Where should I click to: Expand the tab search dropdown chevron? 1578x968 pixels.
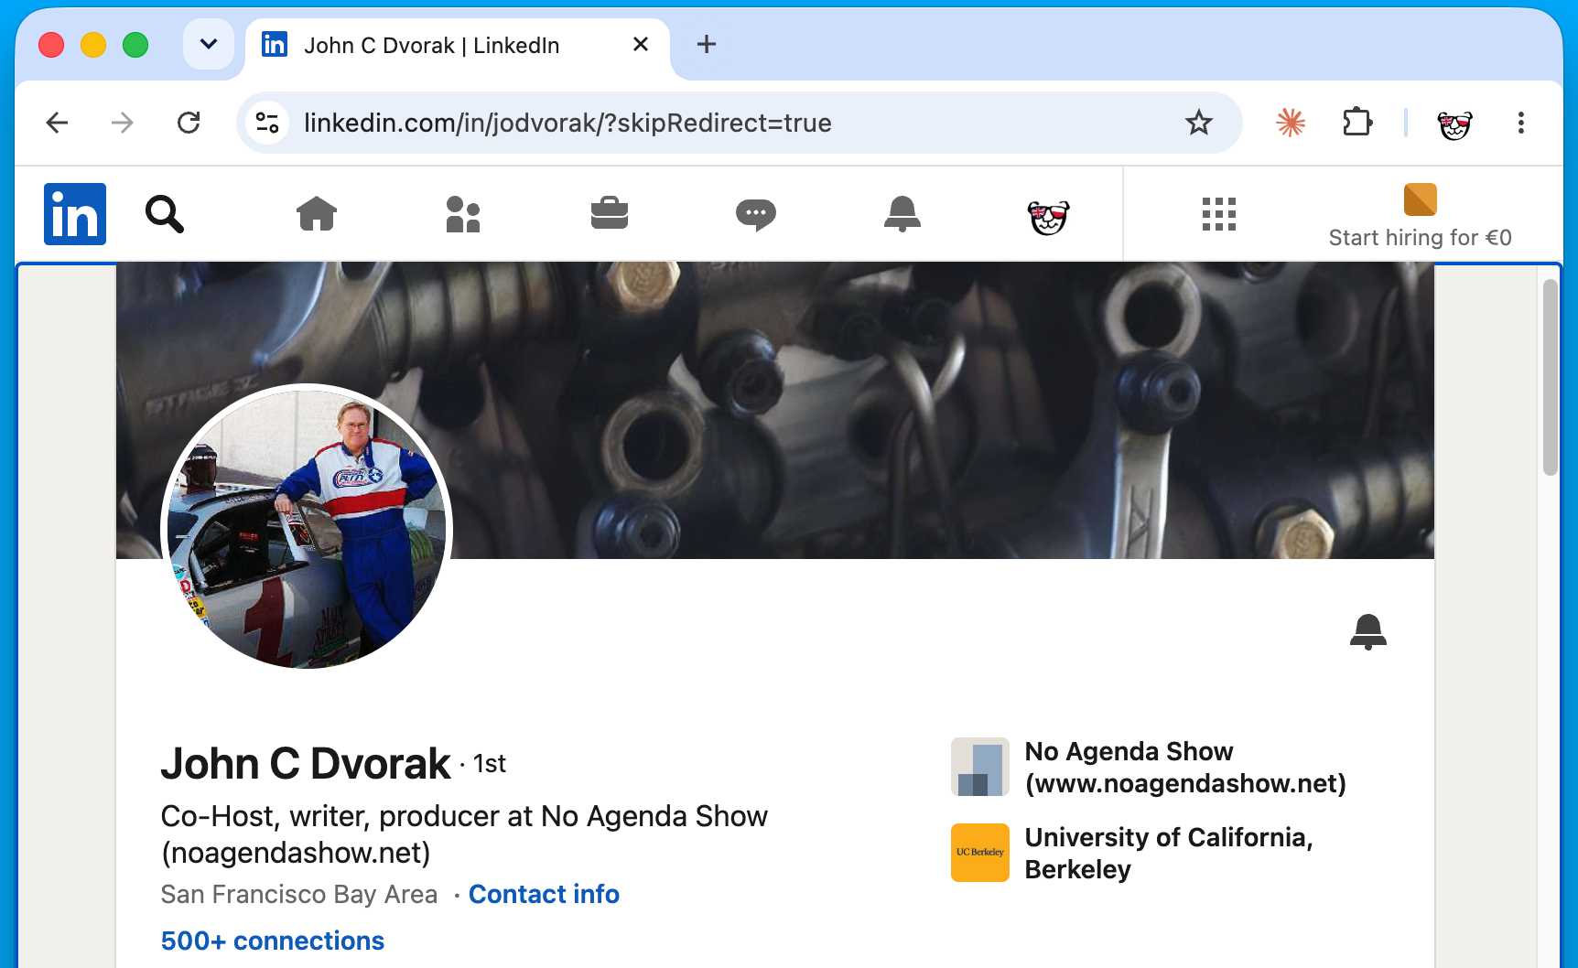(209, 44)
